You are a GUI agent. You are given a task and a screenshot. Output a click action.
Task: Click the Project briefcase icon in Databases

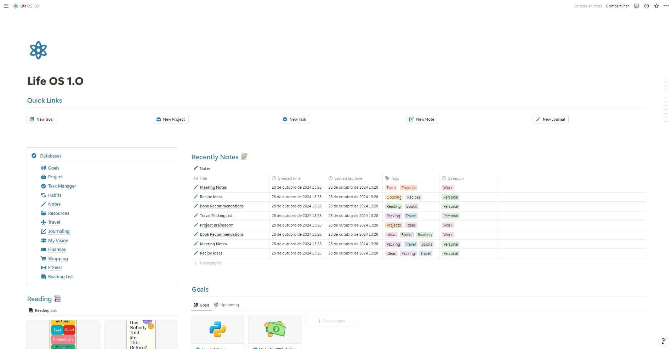point(44,177)
